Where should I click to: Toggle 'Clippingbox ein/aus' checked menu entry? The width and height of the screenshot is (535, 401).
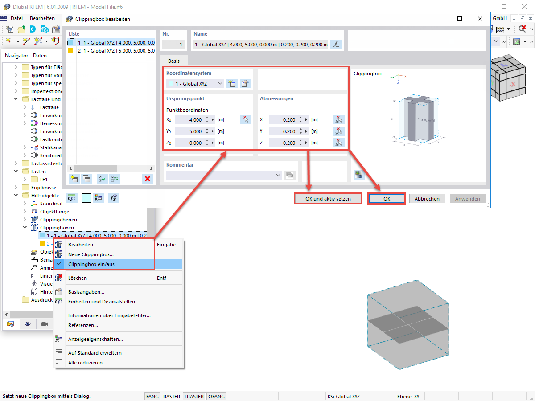coord(118,264)
